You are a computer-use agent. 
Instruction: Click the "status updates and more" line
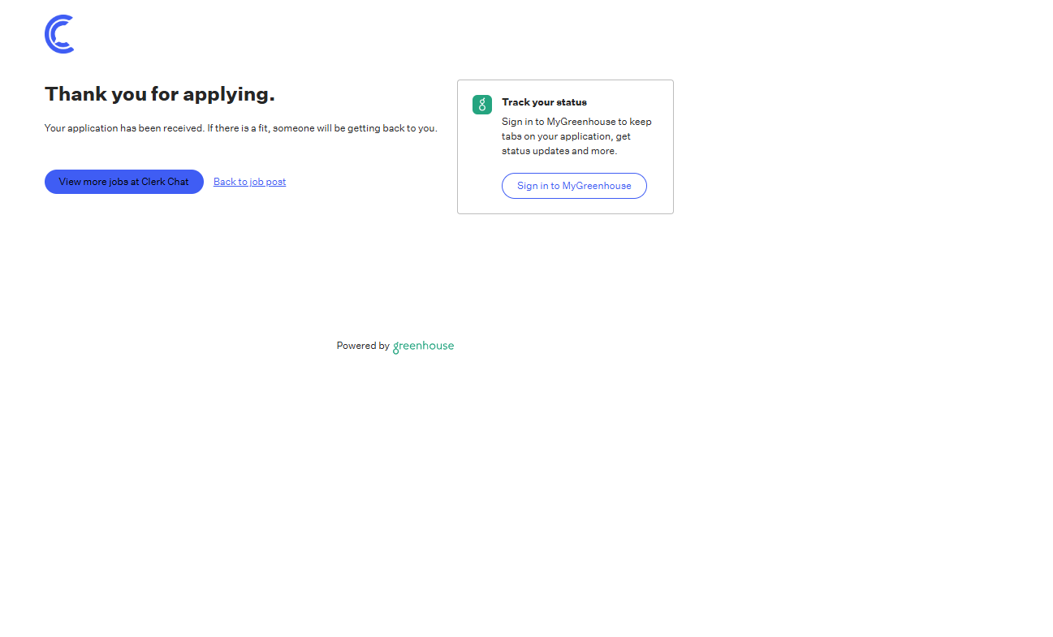tap(559, 151)
